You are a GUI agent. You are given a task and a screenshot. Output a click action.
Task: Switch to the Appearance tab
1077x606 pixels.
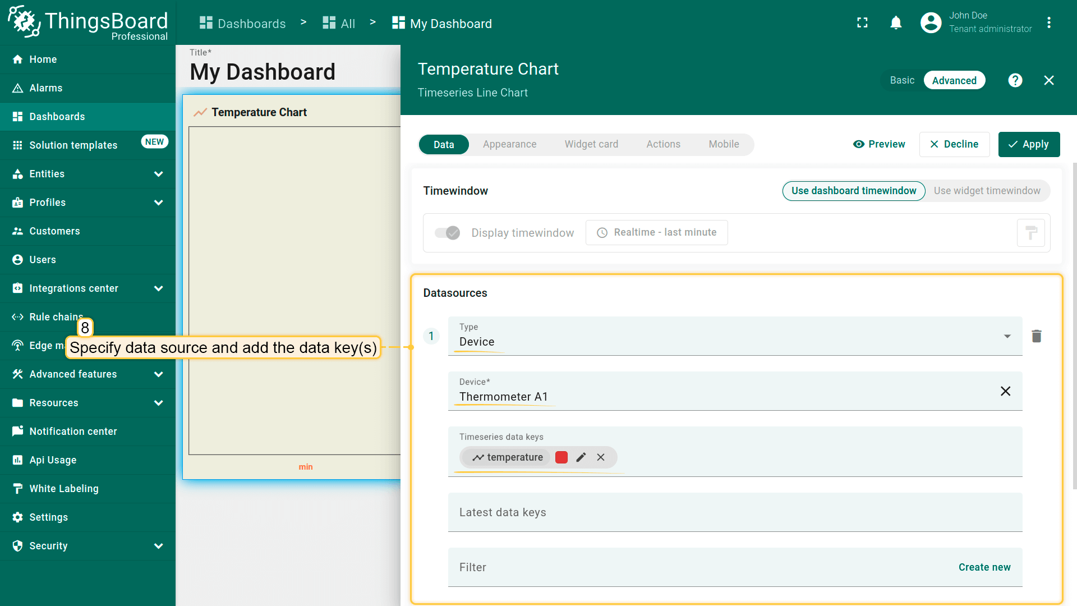(x=509, y=144)
